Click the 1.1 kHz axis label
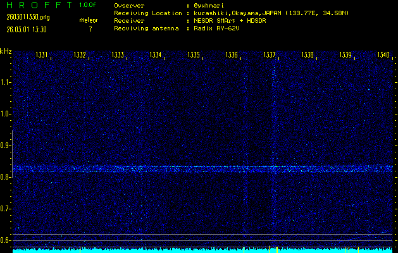The height and width of the screenshot is (253, 398). click(x=6, y=82)
